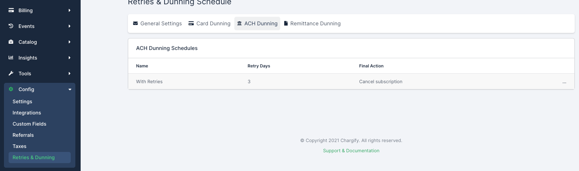Click the ACH Dunning bank icon
579x171 pixels.
[240, 23]
